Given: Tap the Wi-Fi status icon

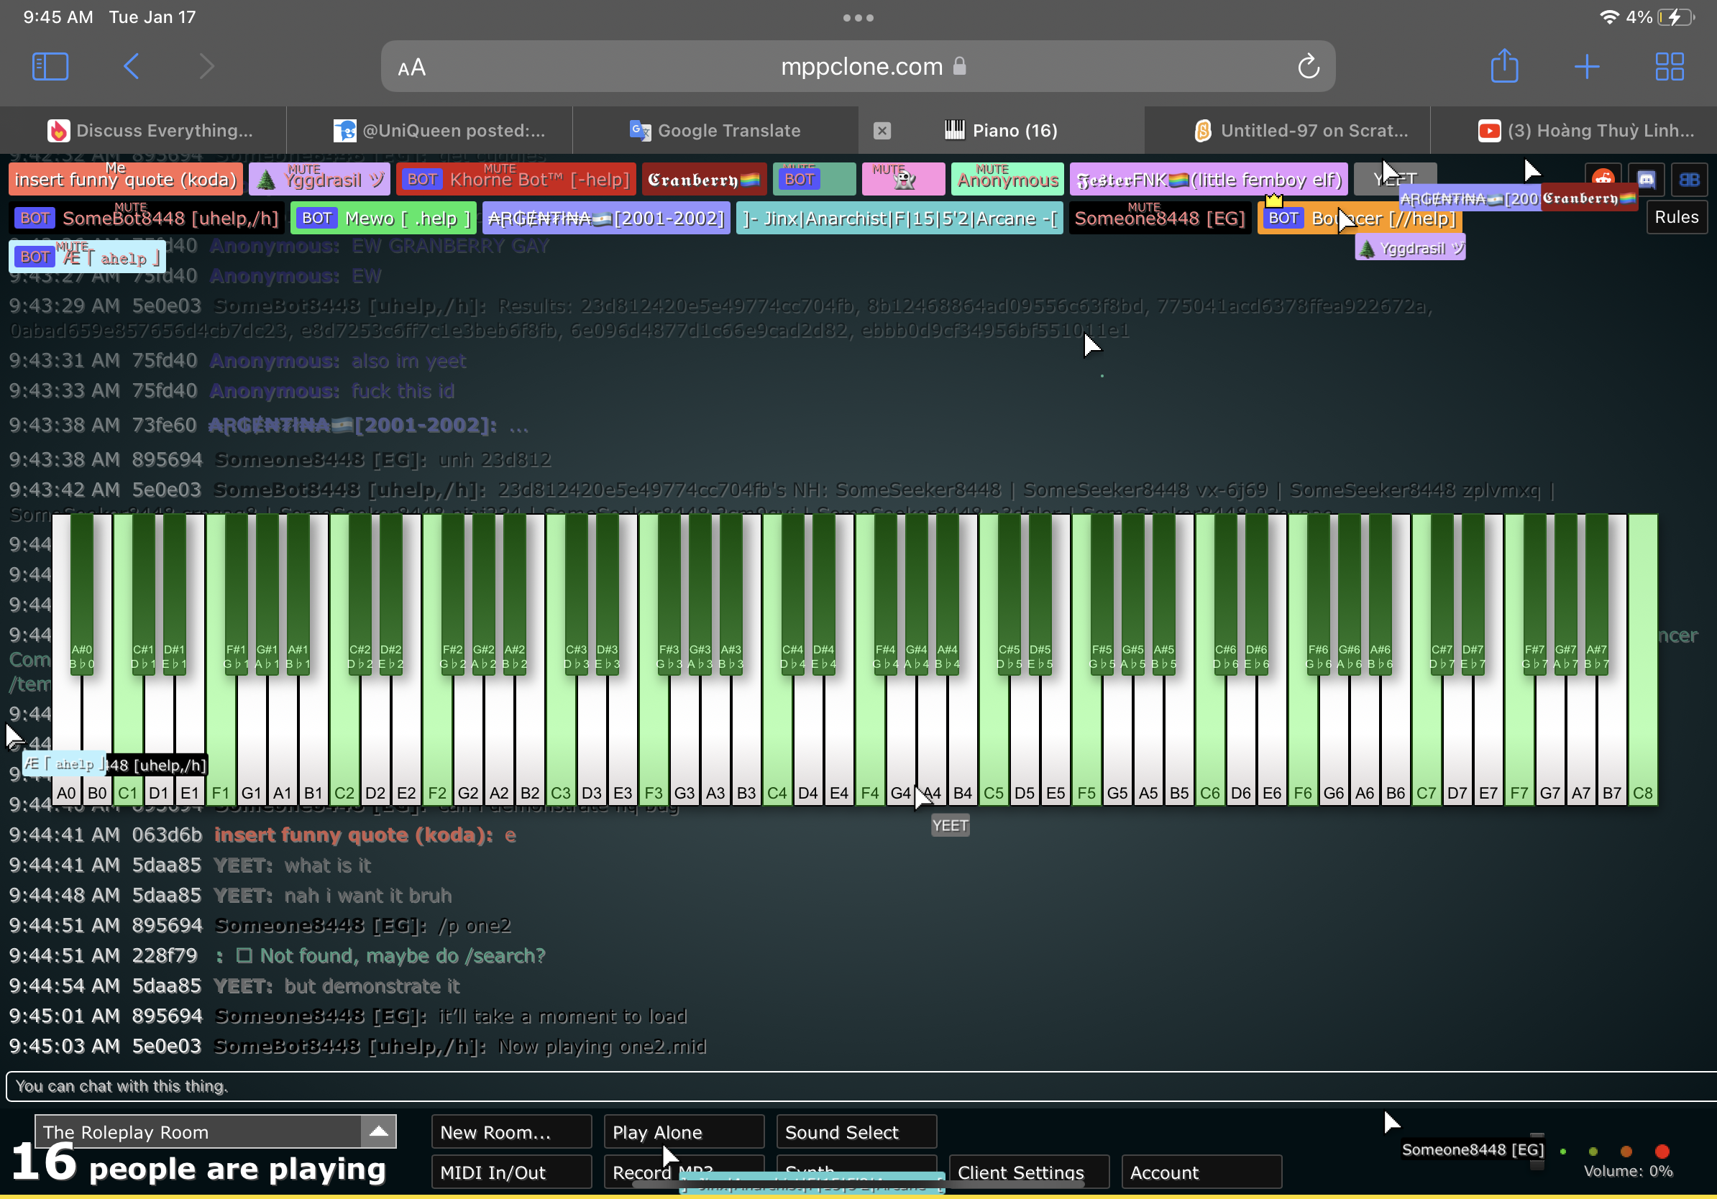Looking at the screenshot, I should click(1608, 17).
